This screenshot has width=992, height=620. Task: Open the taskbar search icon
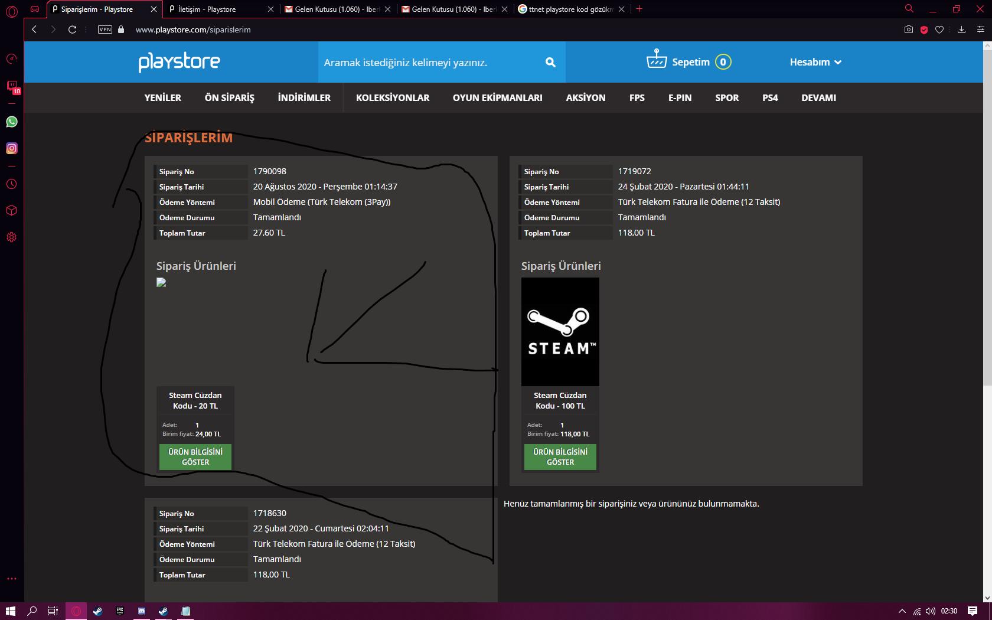point(32,611)
